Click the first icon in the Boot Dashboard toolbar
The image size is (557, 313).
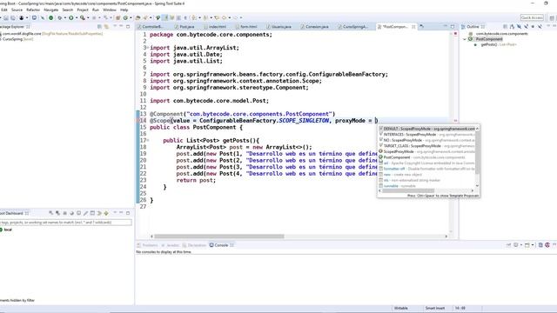coord(51,213)
